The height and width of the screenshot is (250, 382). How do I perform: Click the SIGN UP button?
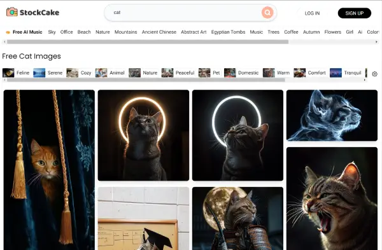(355, 13)
